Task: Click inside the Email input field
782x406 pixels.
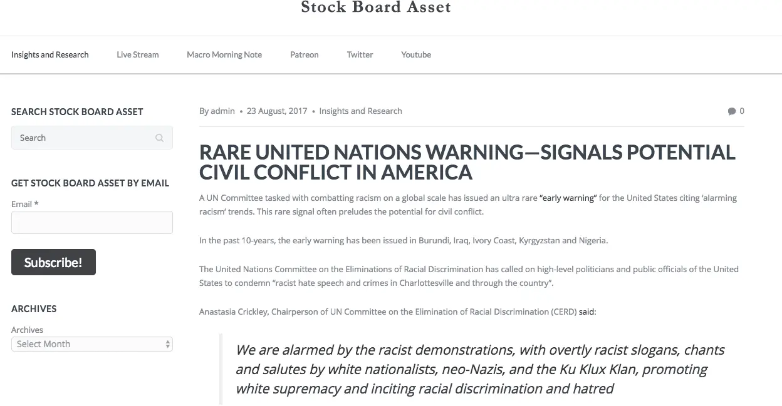Action: (x=92, y=223)
